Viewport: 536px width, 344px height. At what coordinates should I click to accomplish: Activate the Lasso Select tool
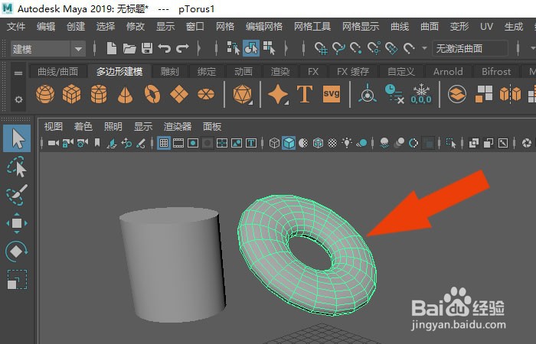coord(17,167)
